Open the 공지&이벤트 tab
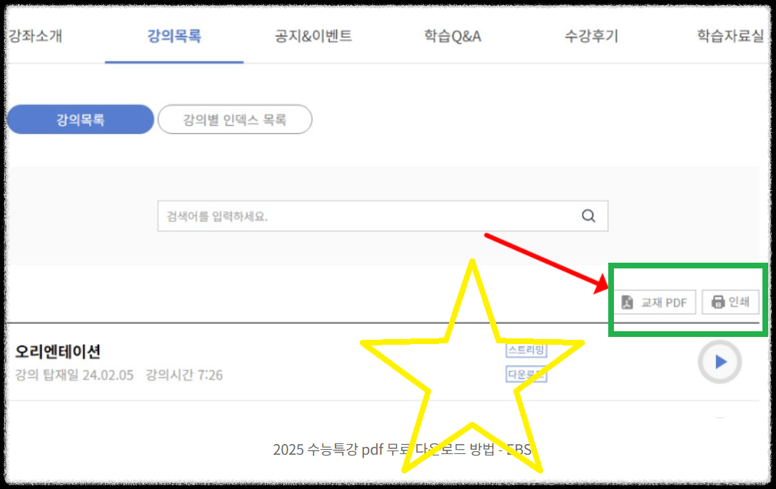 click(x=313, y=36)
